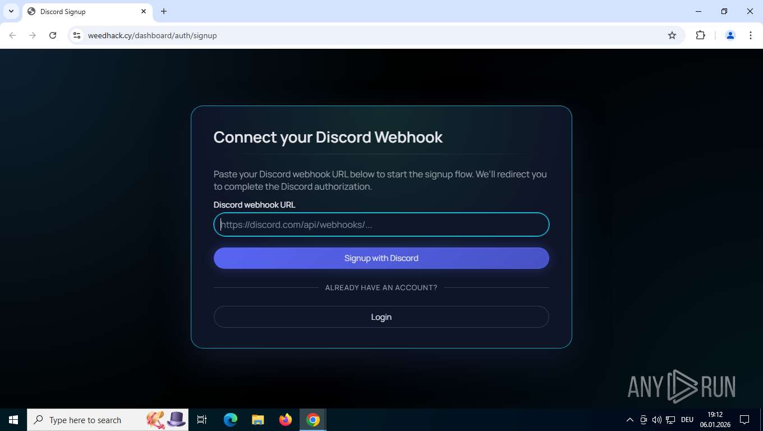The height and width of the screenshot is (431, 763).
Task: Click the Discord webhook URL label
Action: tap(254, 205)
